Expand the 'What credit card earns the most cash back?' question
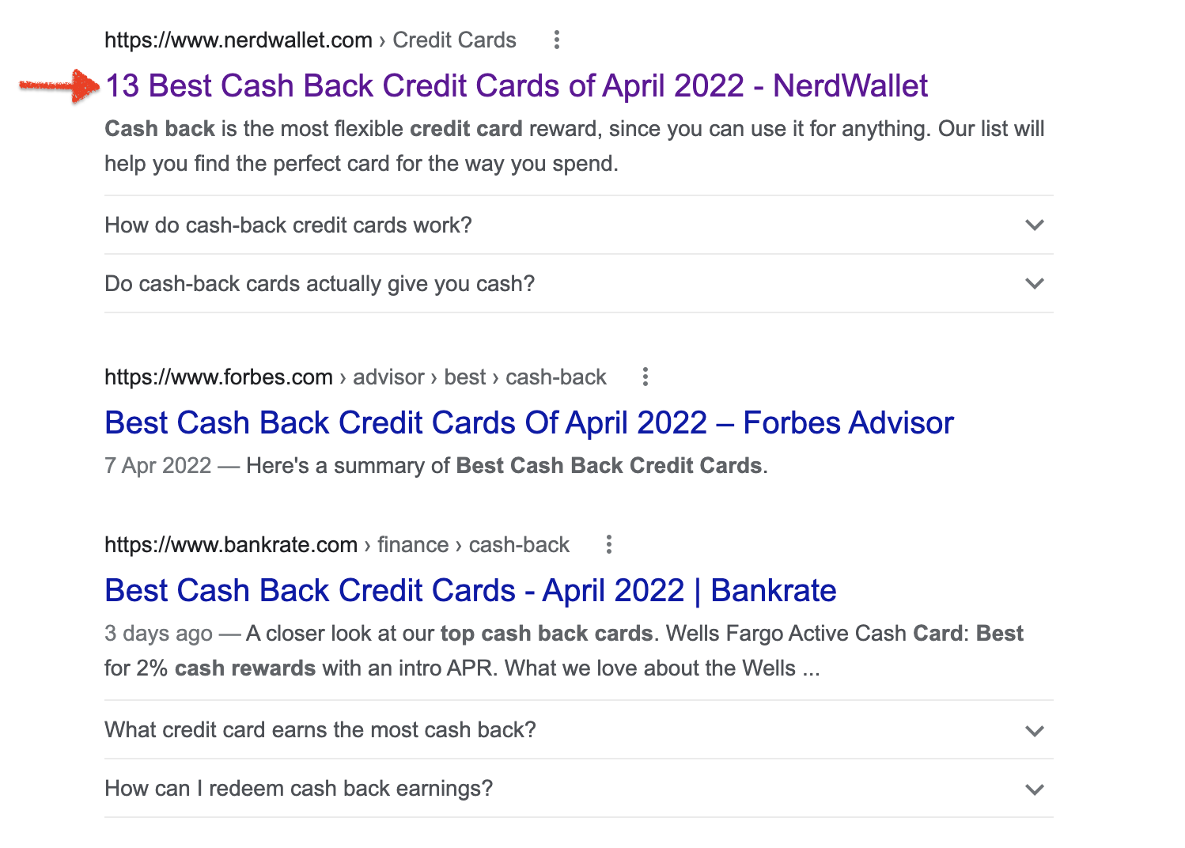Image resolution: width=1185 pixels, height=848 pixels. point(320,730)
